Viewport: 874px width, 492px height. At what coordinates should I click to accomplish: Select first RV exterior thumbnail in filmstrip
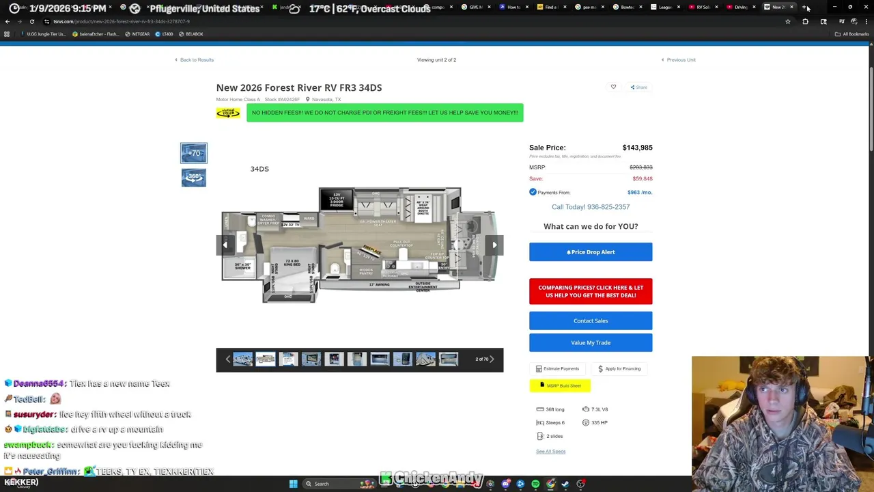(x=242, y=359)
